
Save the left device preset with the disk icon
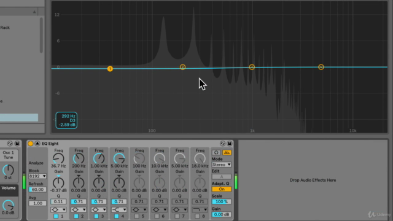17,144
